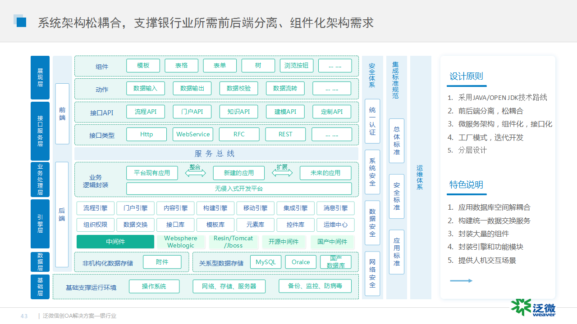Click the '运维中心' box
This screenshot has height=324, width=577.
coord(336,225)
